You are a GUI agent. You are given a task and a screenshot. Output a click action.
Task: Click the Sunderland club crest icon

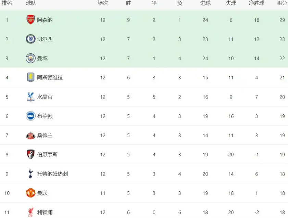(x=31, y=135)
